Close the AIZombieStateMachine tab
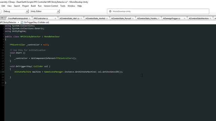Screen dimensions: 216x121 [210, 18]
